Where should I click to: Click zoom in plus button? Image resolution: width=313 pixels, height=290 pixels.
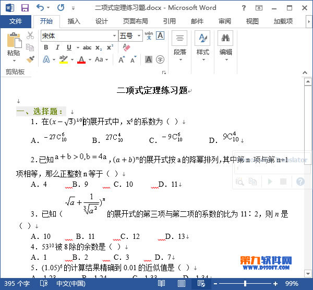(275, 283)
